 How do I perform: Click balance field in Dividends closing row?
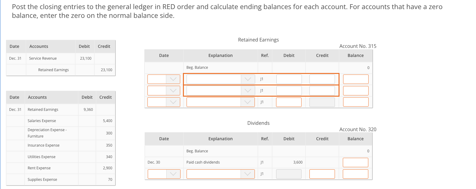coord(356,174)
